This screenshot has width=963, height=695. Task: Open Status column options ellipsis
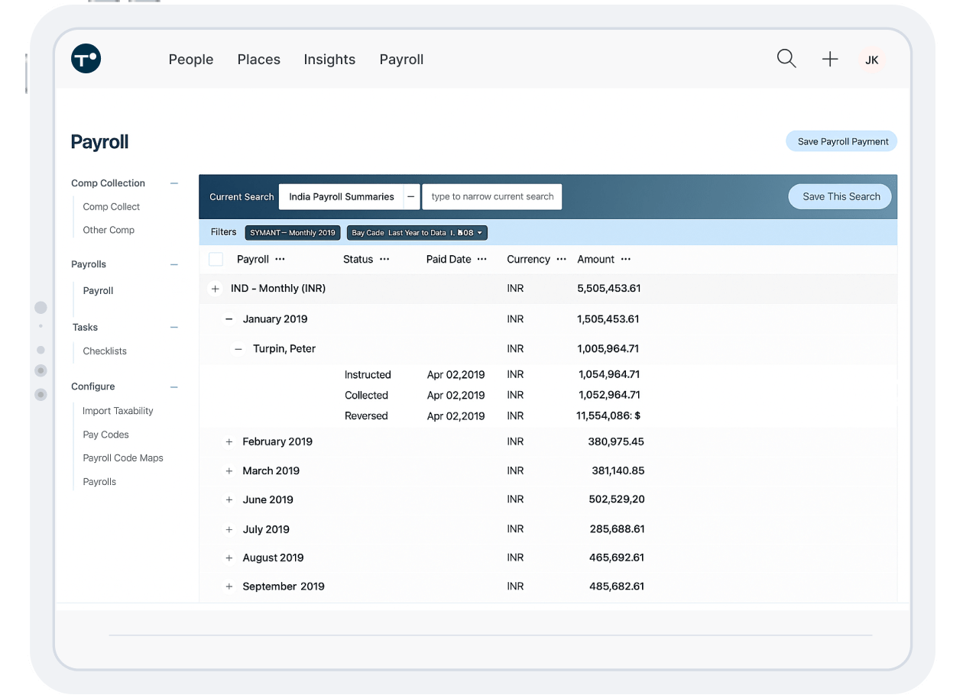point(384,260)
